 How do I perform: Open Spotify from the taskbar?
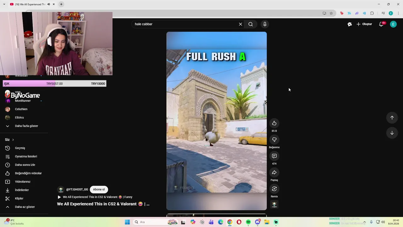tap(248, 222)
